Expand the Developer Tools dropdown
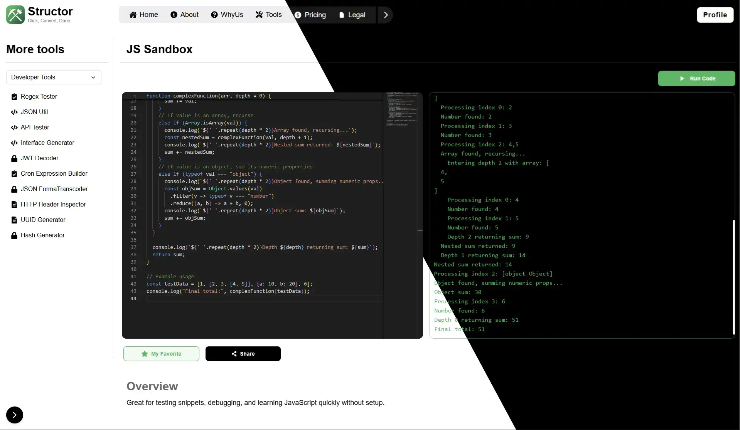 click(54, 77)
